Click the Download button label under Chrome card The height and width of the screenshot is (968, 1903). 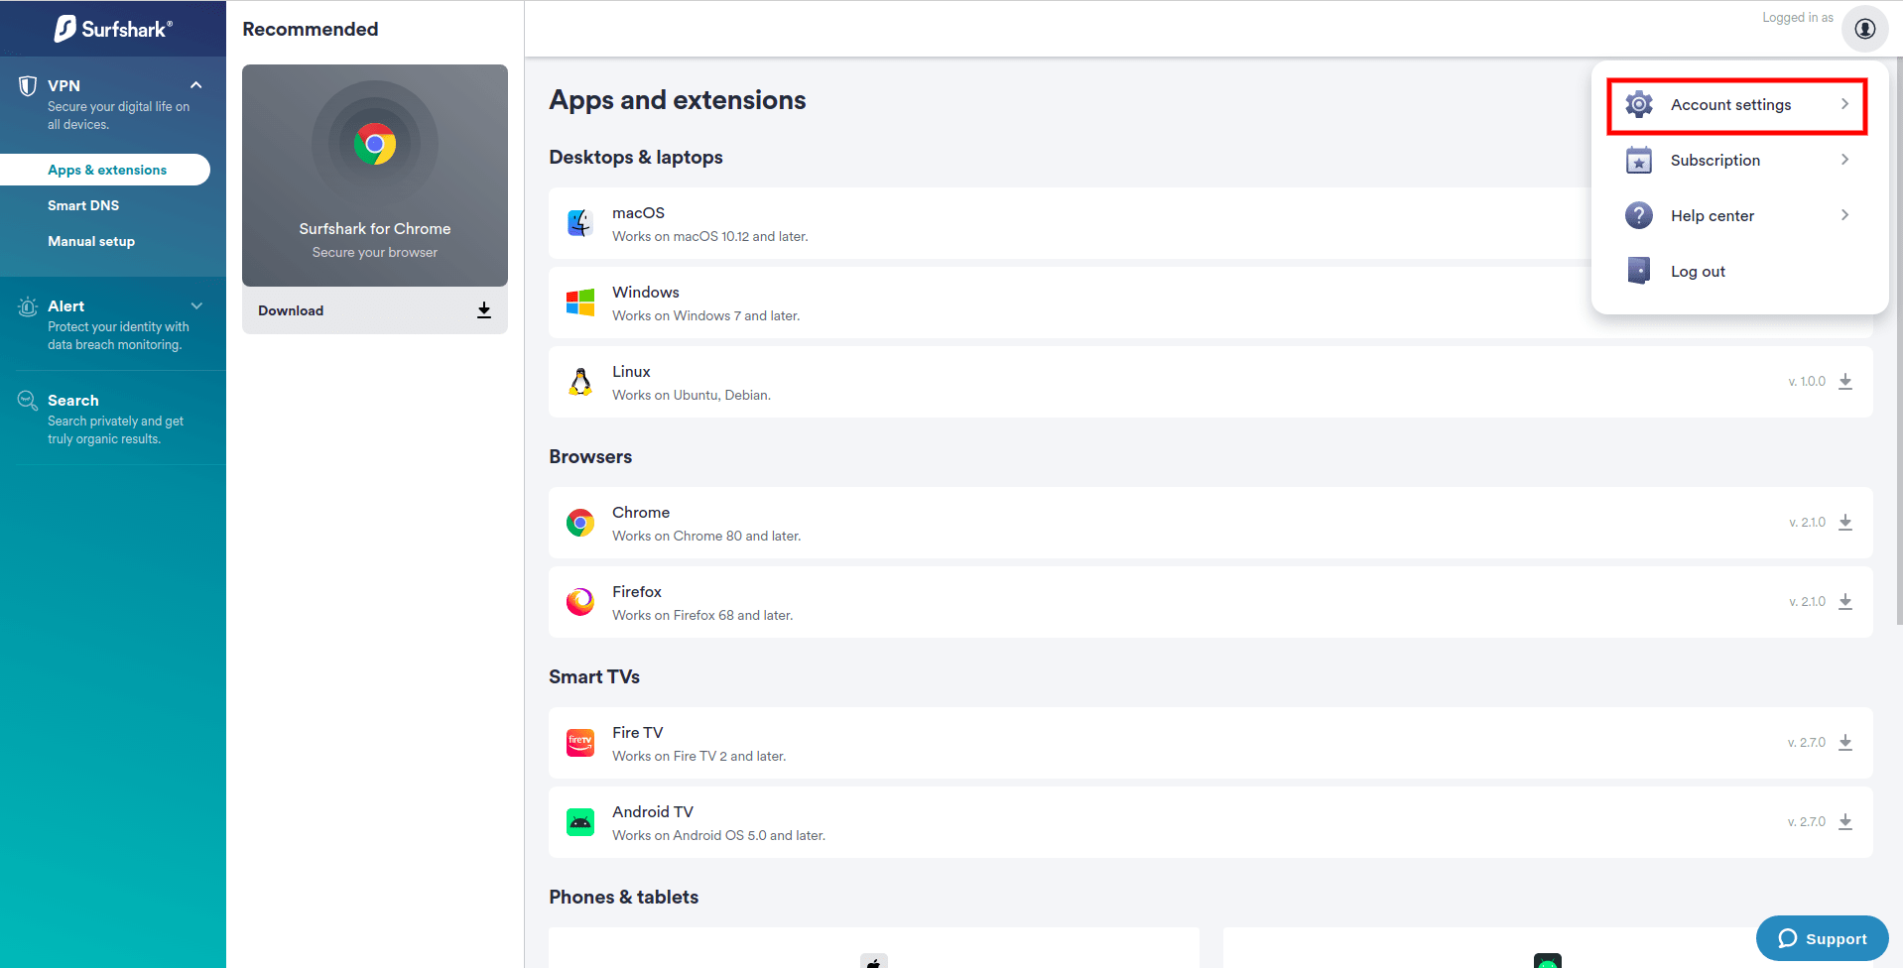(x=291, y=310)
